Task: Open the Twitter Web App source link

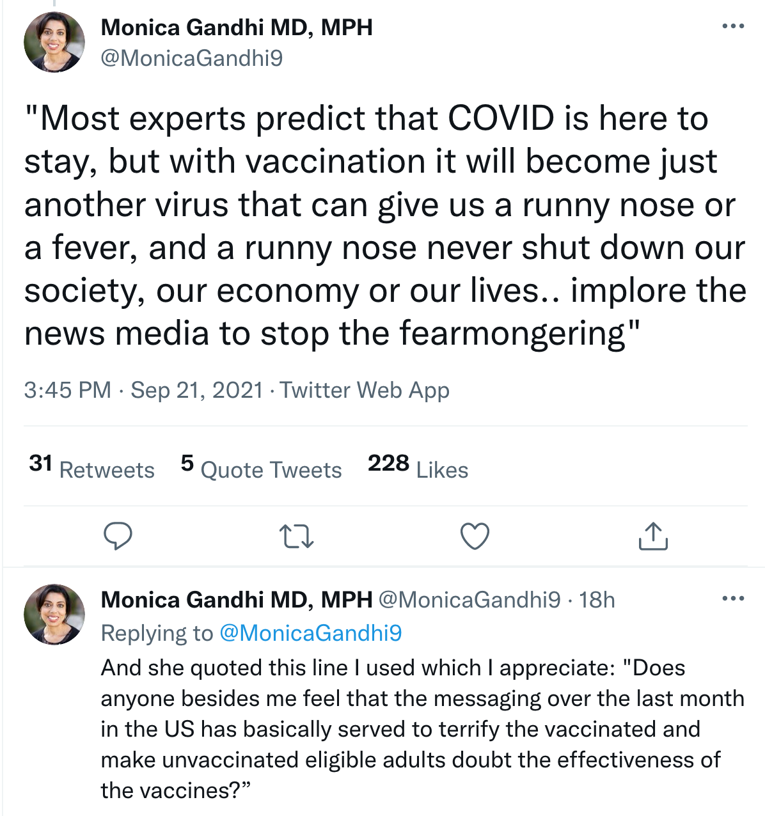Action: 365,389
